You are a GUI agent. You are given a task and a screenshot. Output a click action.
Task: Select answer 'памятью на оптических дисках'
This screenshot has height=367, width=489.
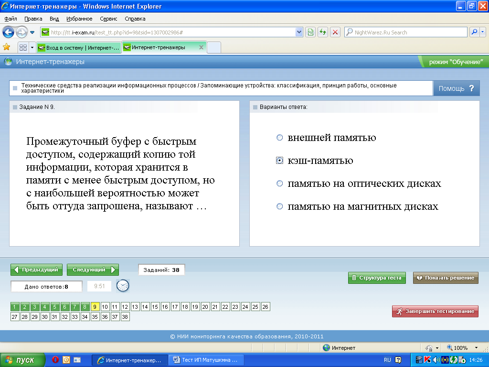(280, 183)
